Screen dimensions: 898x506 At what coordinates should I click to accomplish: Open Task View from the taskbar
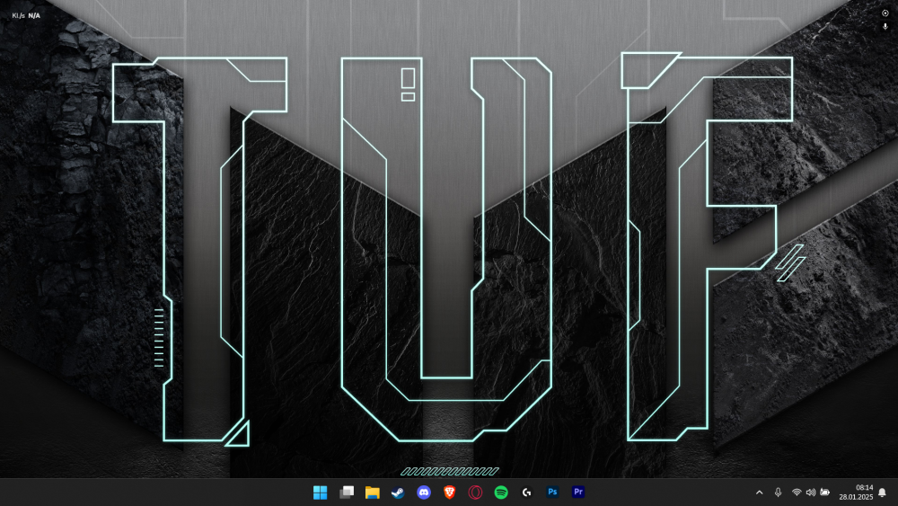click(x=347, y=493)
